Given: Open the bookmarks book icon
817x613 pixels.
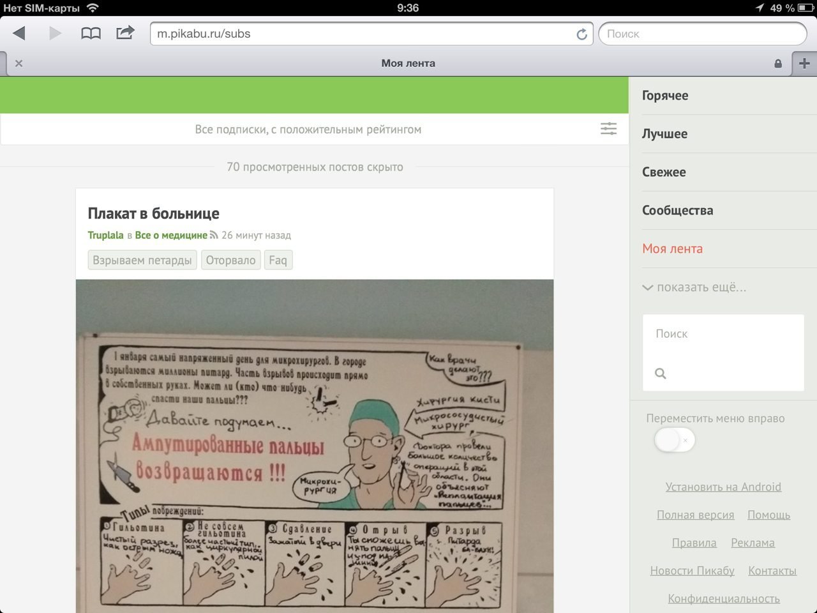Looking at the screenshot, I should [x=91, y=33].
